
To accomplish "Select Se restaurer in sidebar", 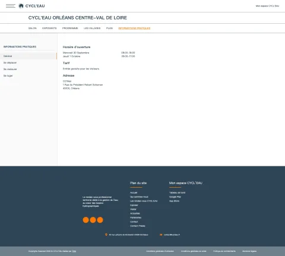I will pyautogui.click(x=10, y=69).
